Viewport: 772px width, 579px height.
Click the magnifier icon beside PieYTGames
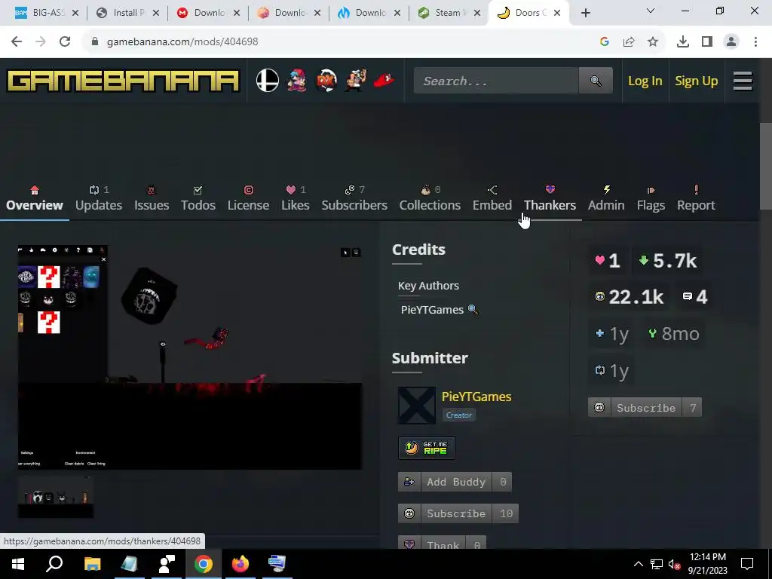click(473, 309)
